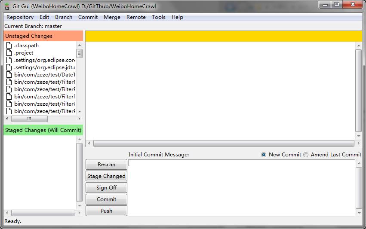The width and height of the screenshot is (366, 229).
Task: Click commit message scroll down arrow
Action: pyautogui.click(x=359, y=213)
